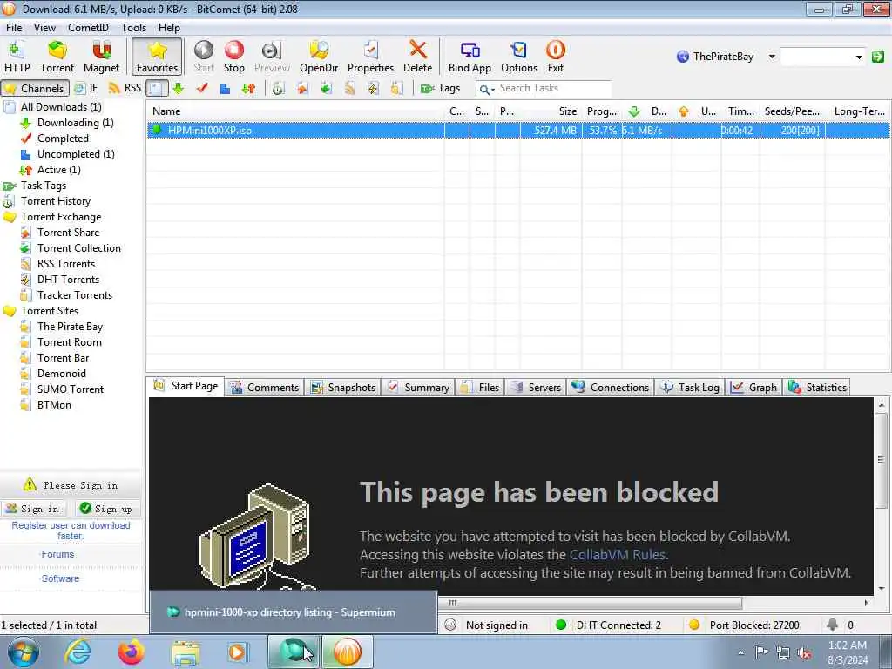
Task: Switch to the Graph tab
Action: (x=754, y=388)
